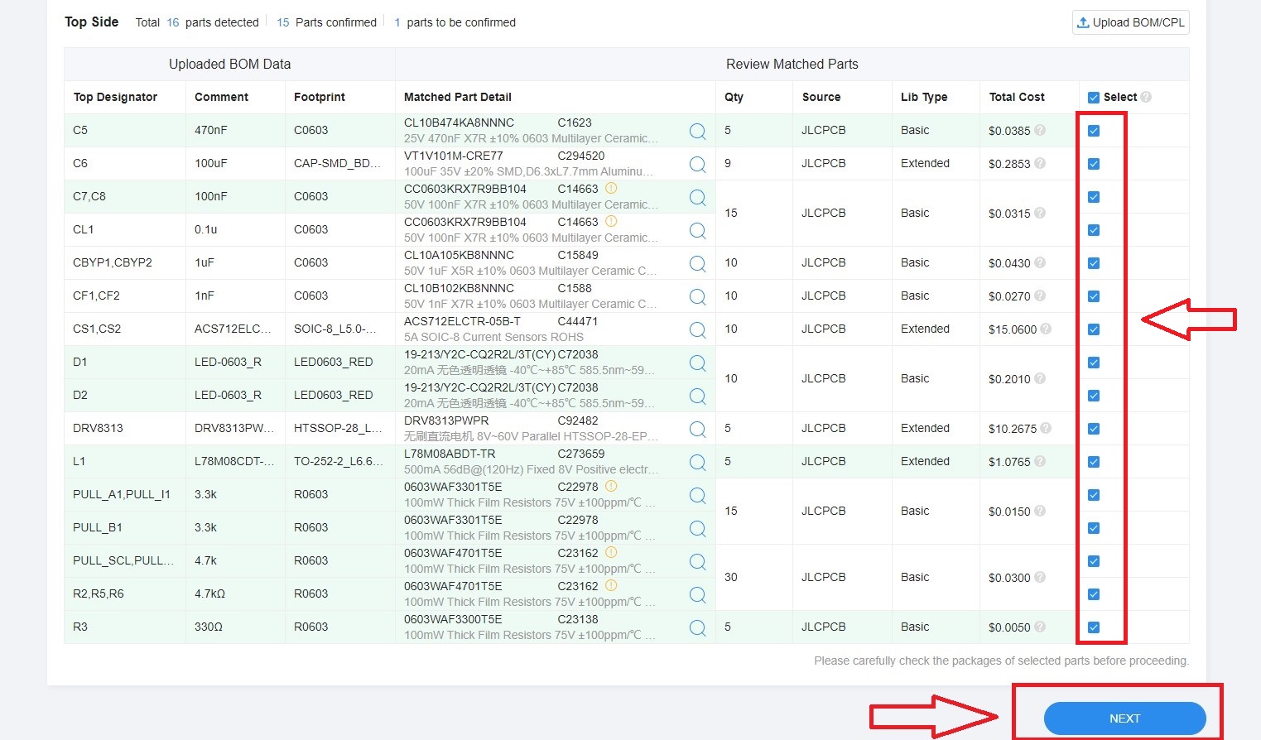This screenshot has height=740, width=1261.
Task: Click search icon in L78M08ABDT-TR row
Action: pyautogui.click(x=697, y=462)
